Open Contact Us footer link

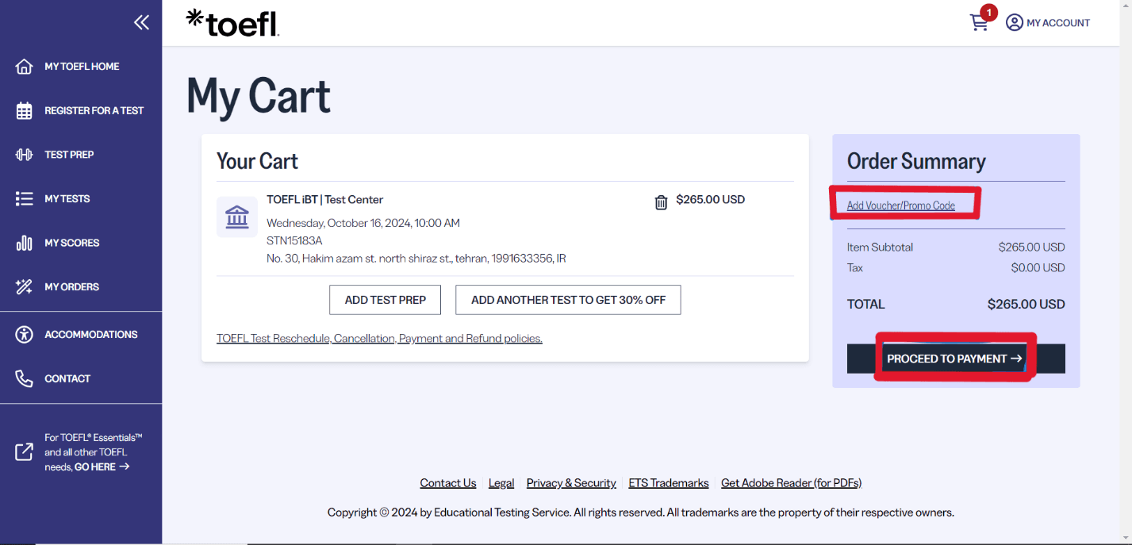(448, 483)
